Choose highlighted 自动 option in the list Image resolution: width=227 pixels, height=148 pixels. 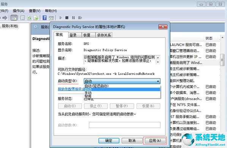[x=122, y=89]
